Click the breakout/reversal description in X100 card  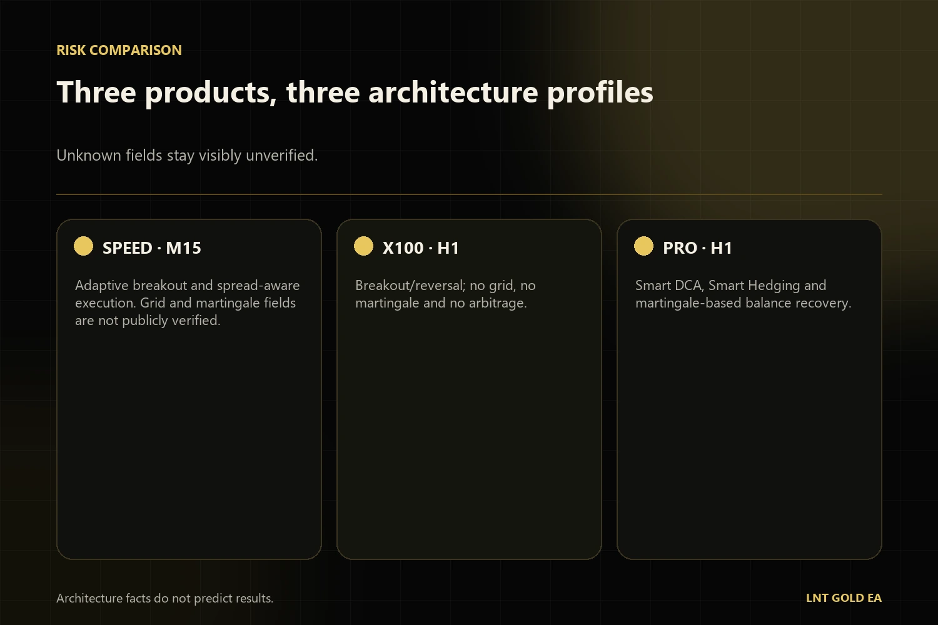[445, 294]
